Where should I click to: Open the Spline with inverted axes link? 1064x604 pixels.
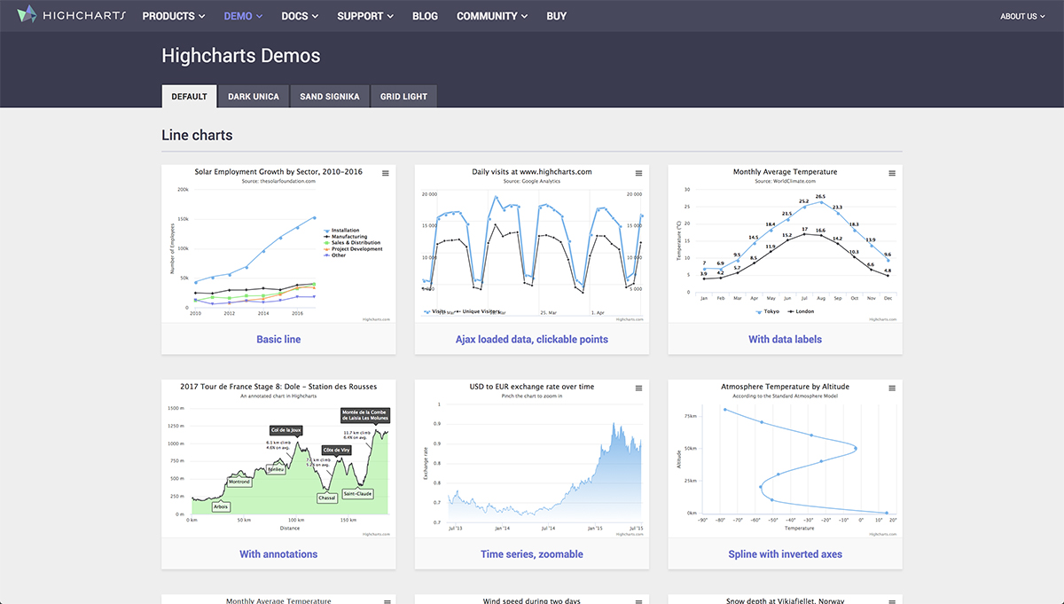pos(786,554)
